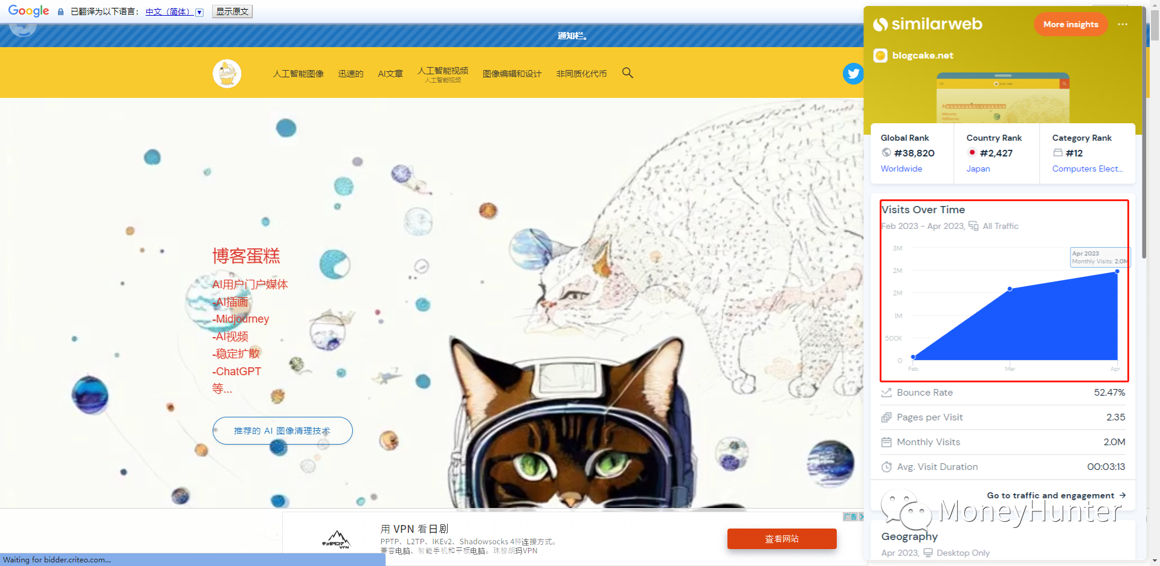The image size is (1160, 566).
Task: Click the blogcake.net favicon in Similarweb panel
Action: pos(880,56)
